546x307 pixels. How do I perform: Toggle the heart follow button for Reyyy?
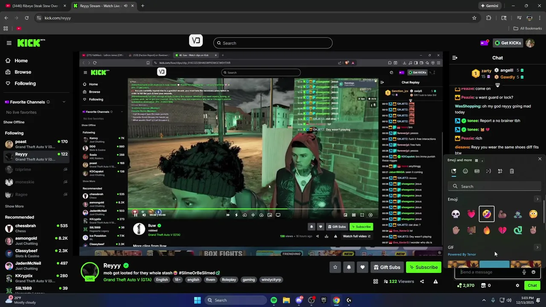click(363, 267)
